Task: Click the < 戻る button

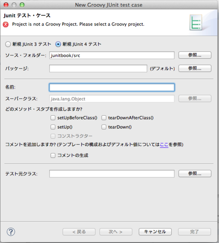Action: [79, 232]
